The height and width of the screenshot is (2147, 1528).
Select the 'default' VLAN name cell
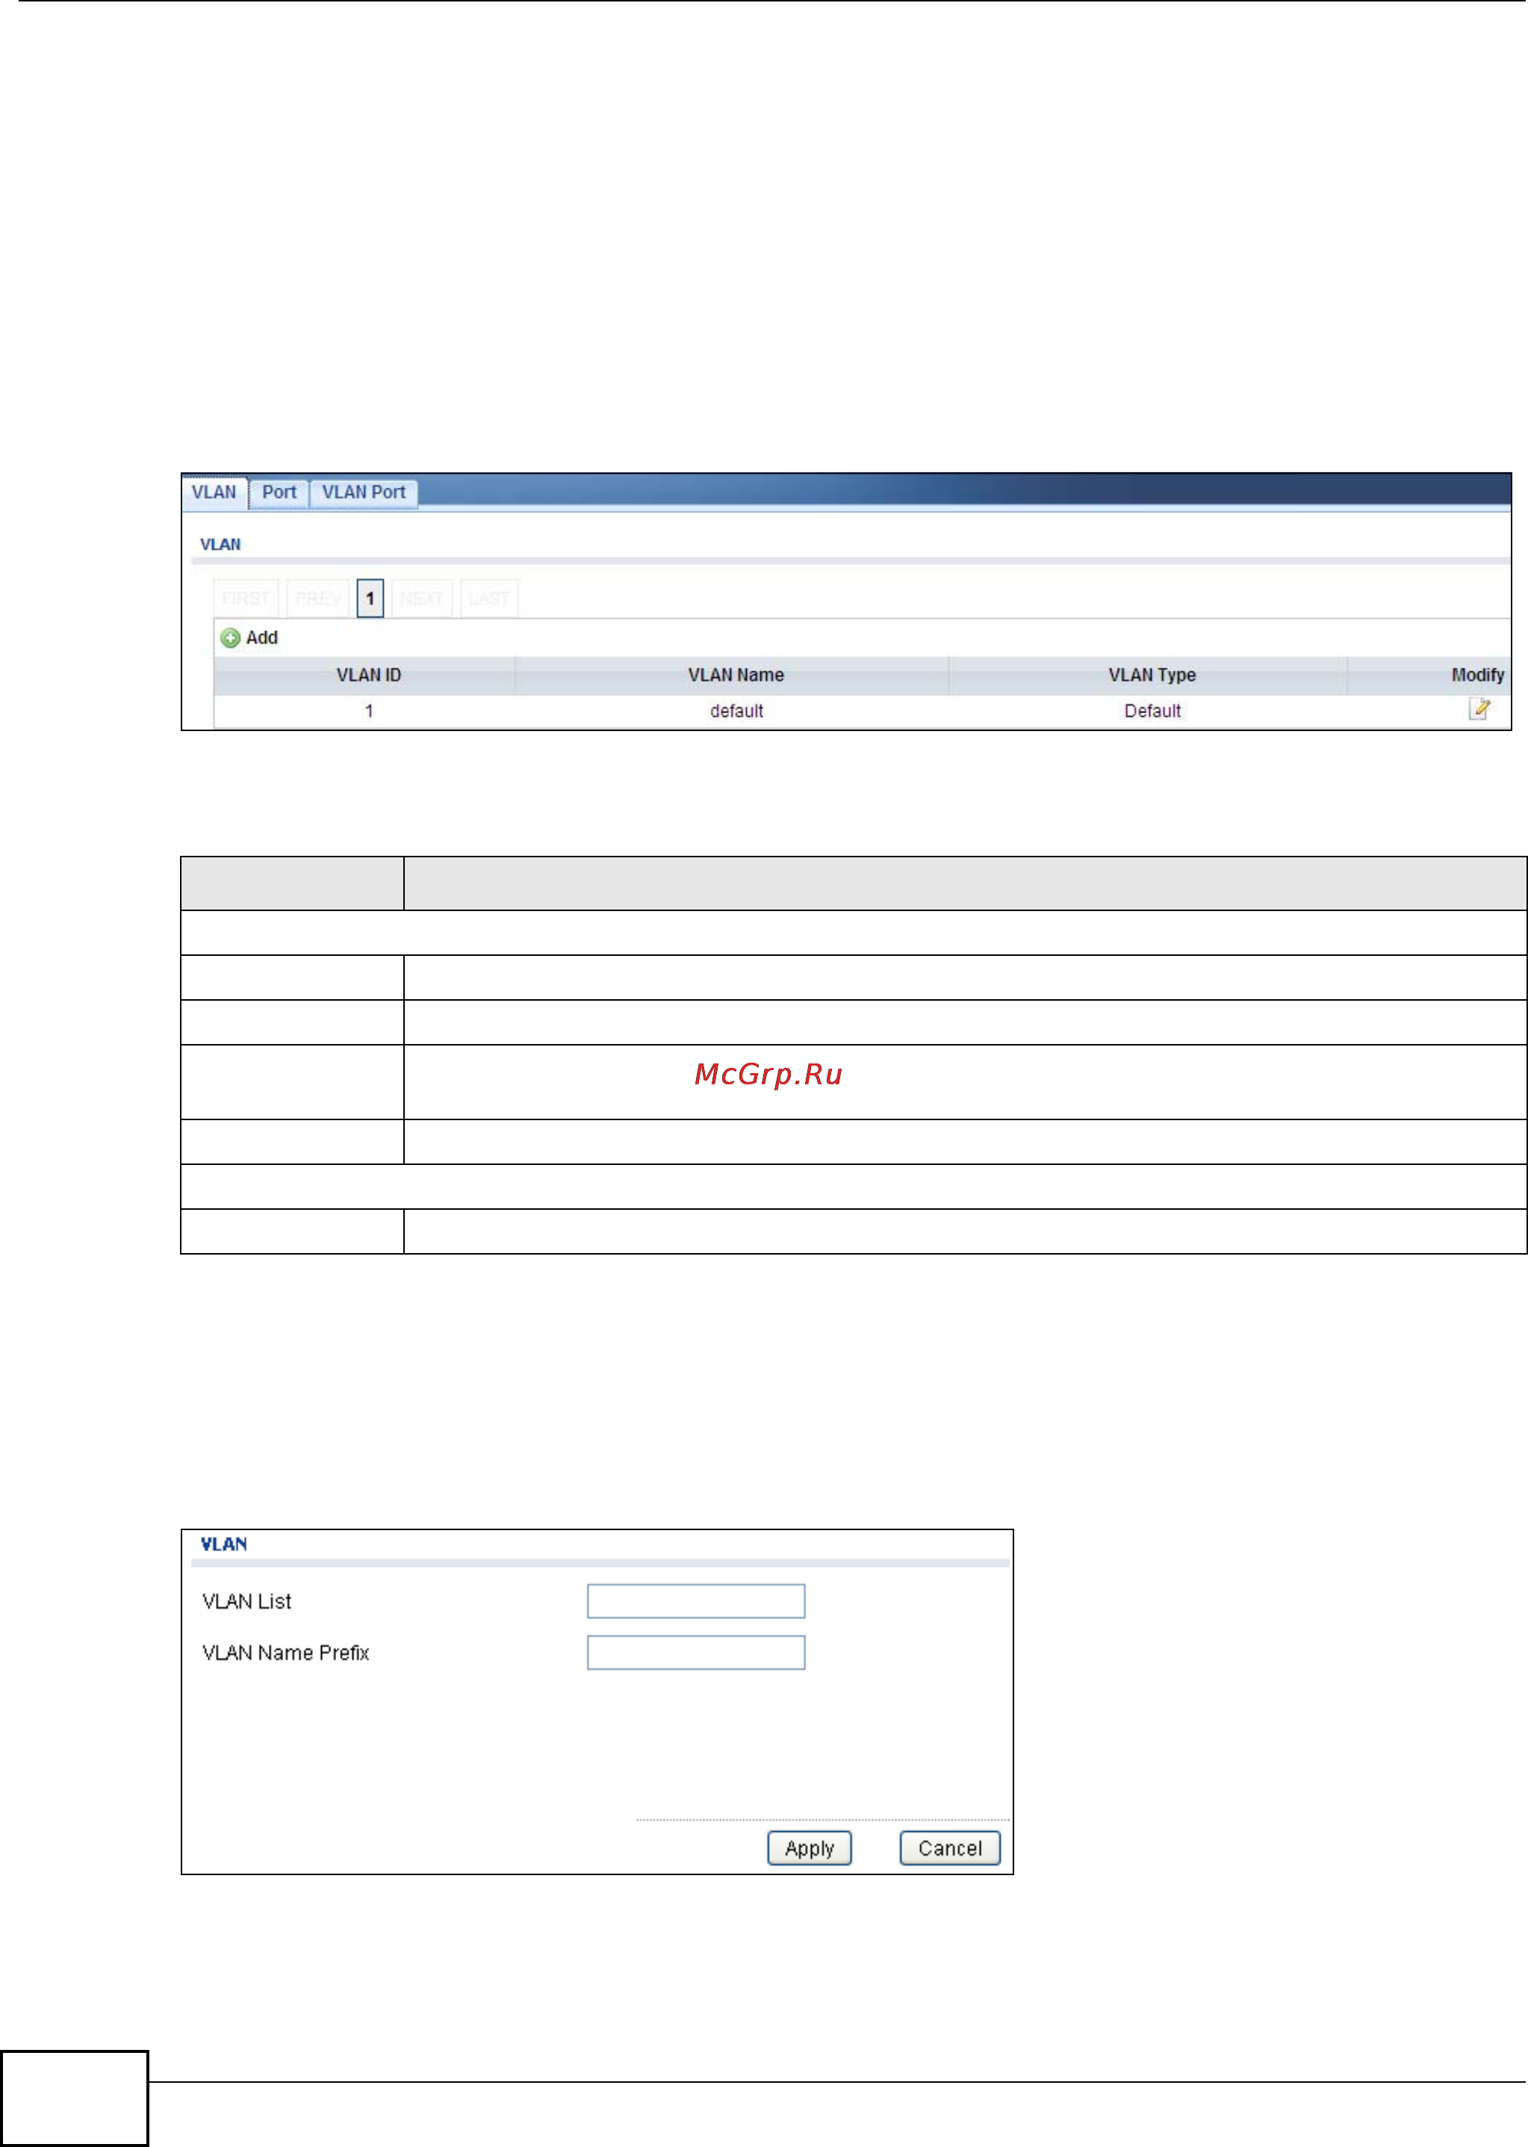tap(736, 711)
